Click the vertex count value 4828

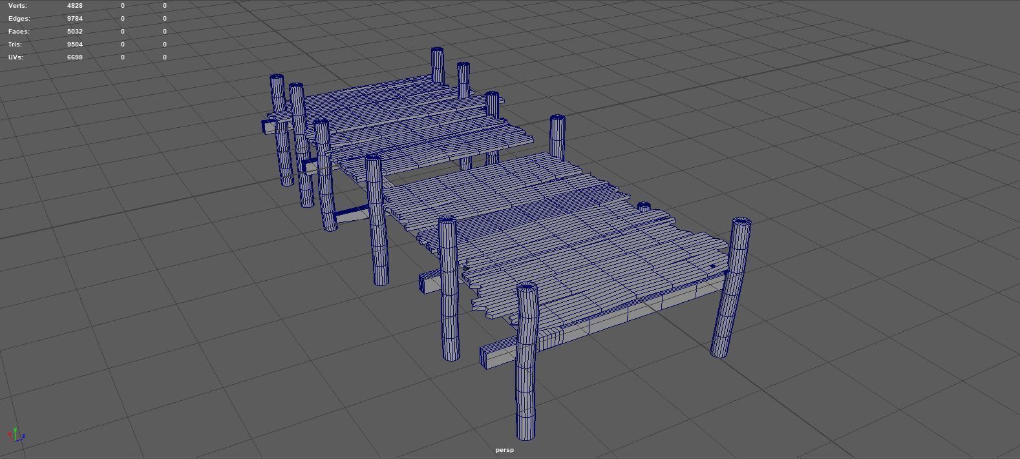(74, 5)
